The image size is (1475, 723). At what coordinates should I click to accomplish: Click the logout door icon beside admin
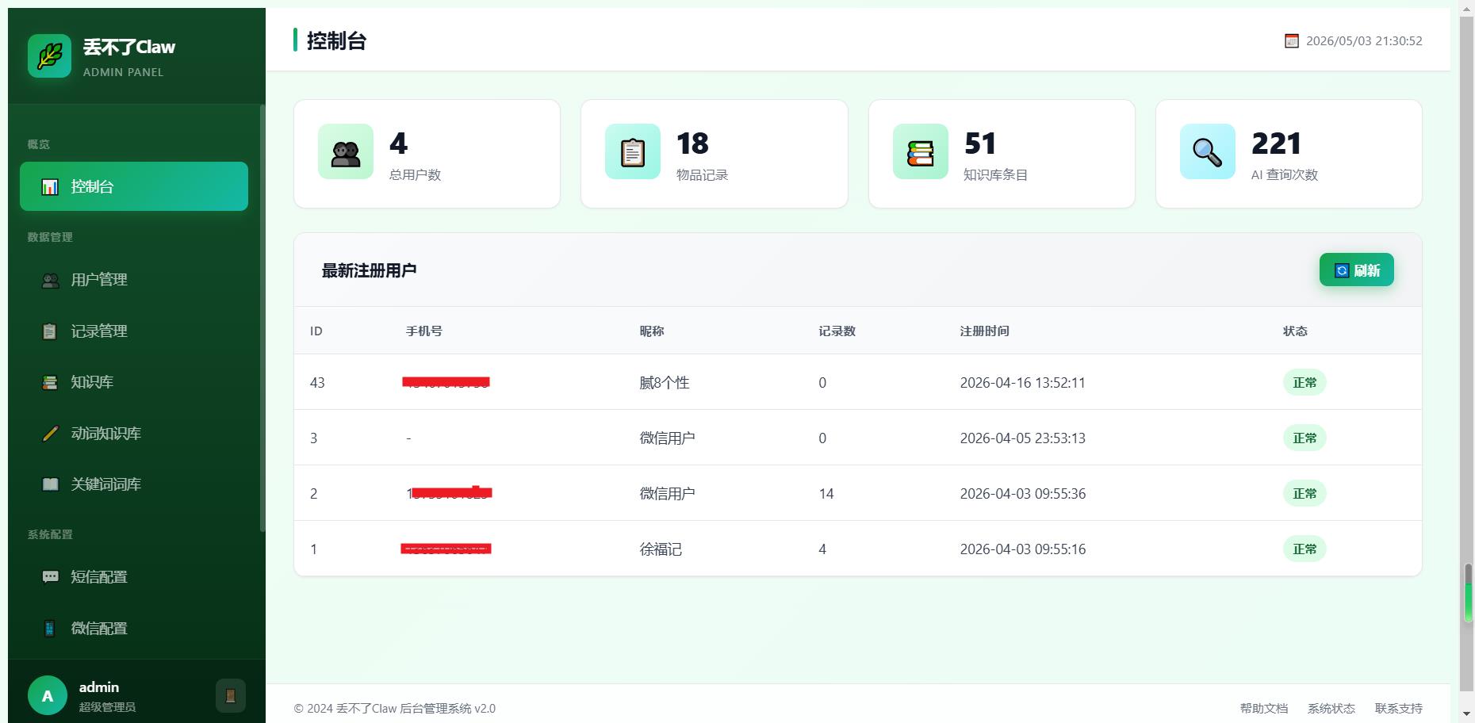point(231,696)
